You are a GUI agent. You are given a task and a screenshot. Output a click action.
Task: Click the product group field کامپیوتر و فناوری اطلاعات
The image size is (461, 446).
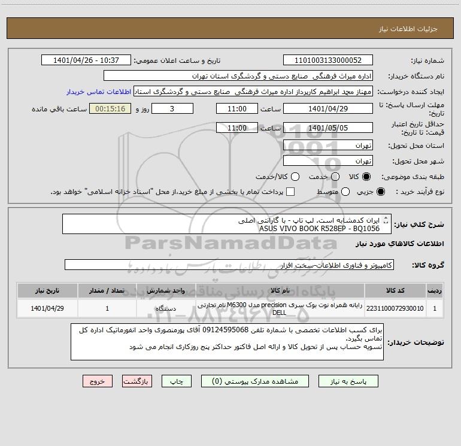229,265
